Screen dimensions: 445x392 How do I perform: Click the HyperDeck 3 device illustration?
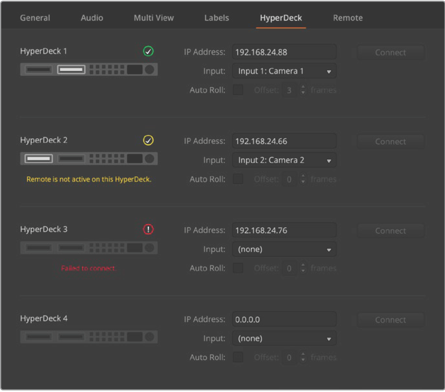(89, 248)
